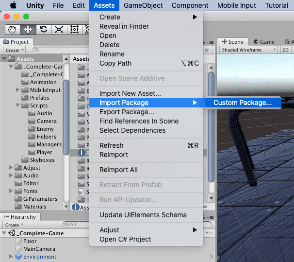Select the Rotate tool
This screenshot has height=262, width=294.
pyautogui.click(x=44, y=29)
